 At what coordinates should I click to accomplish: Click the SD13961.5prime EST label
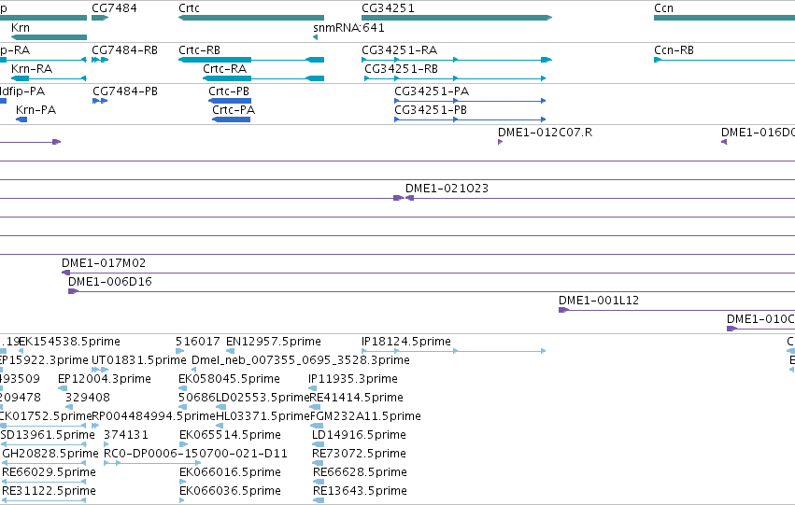pyautogui.click(x=48, y=435)
